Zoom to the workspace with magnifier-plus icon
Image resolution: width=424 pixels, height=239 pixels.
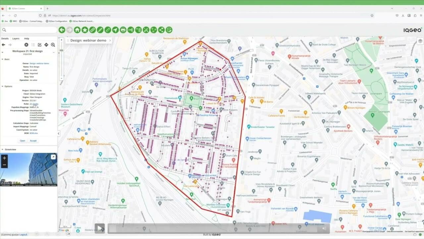tap(53, 45)
